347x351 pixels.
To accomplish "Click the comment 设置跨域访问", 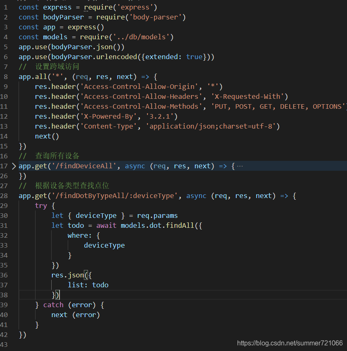I will tap(57, 67).
